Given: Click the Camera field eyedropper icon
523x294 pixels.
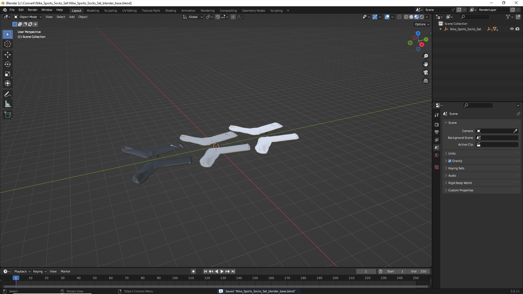Looking at the screenshot, I should pyautogui.click(x=515, y=131).
